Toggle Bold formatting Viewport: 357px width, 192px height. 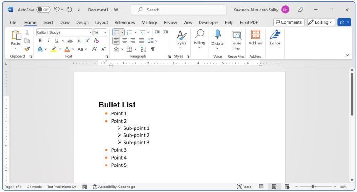click(40, 41)
